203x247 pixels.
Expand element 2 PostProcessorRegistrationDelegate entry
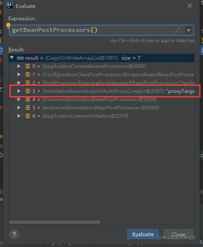19,82
